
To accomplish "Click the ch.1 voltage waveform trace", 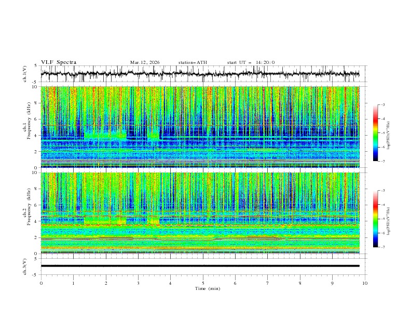I will 200,74.
